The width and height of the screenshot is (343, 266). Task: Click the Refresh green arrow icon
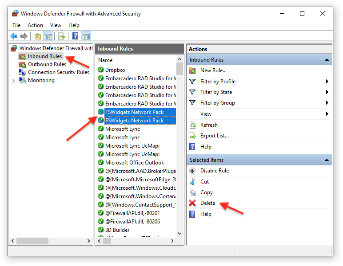click(192, 125)
